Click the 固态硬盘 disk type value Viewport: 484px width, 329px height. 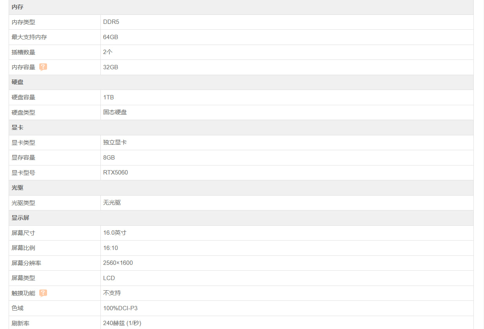[115, 112]
